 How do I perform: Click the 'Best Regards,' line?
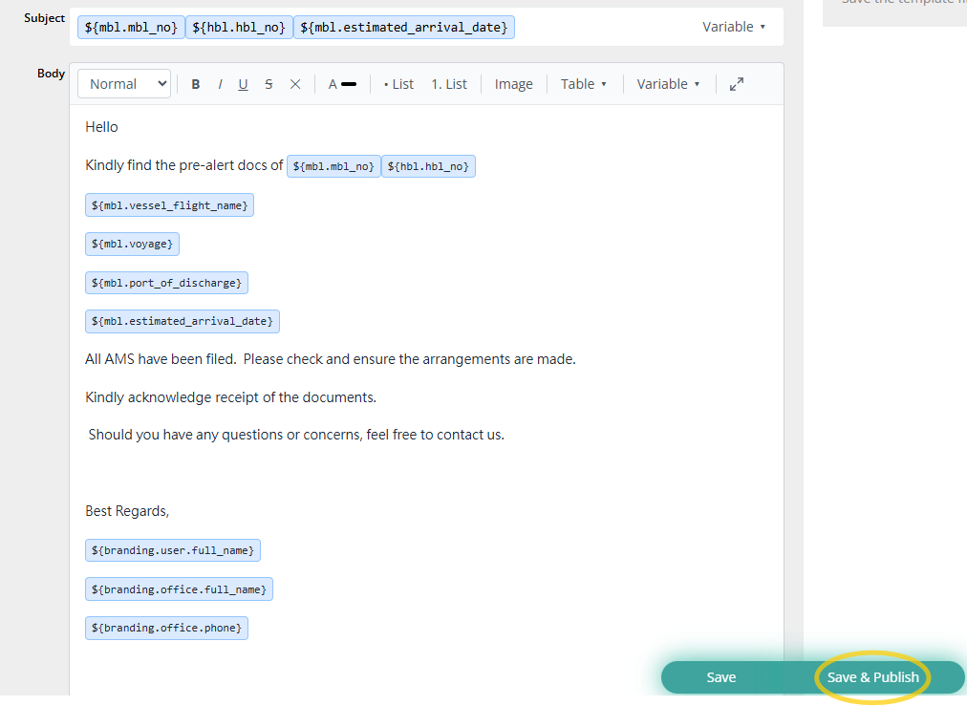[127, 511]
